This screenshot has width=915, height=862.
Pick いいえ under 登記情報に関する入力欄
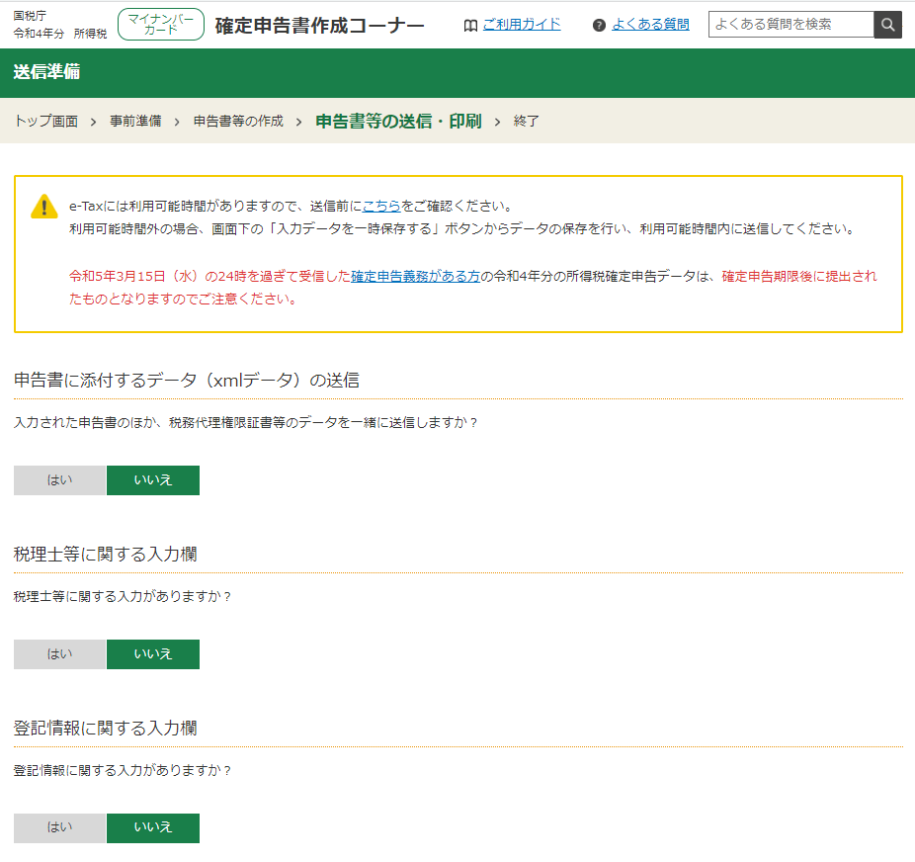(x=153, y=828)
